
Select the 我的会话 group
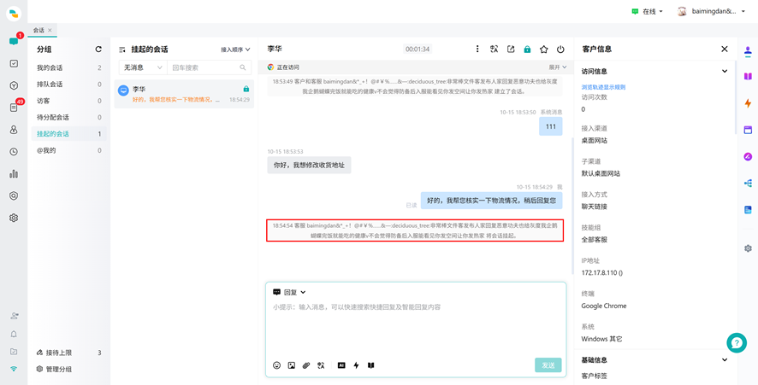click(x=69, y=67)
